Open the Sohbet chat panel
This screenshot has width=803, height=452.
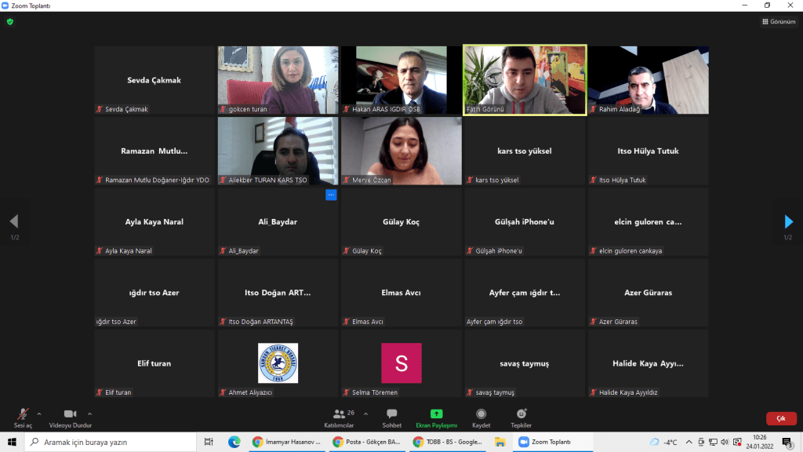[x=391, y=417]
